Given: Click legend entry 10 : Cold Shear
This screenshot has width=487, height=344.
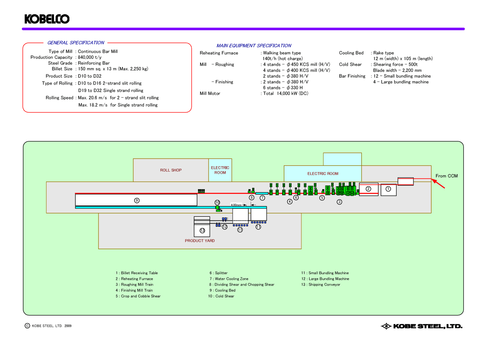Looking at the screenshot, I should pos(221,296).
